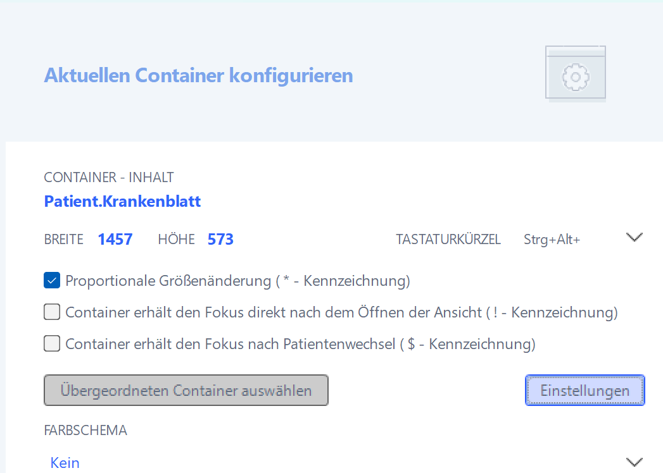This screenshot has height=473, width=663.
Task: Open the Patient.Krankenblatt container content link
Action: (122, 202)
